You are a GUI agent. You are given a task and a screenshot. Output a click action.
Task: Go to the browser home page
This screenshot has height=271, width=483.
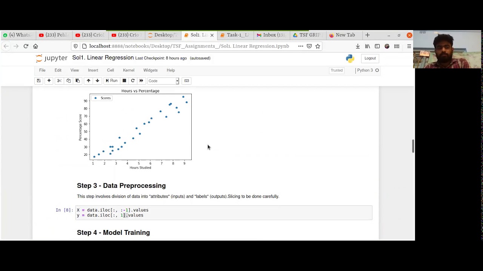[35, 46]
